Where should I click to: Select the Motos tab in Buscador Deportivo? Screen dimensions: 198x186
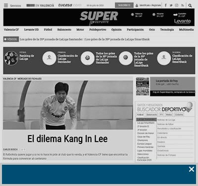[169, 114]
